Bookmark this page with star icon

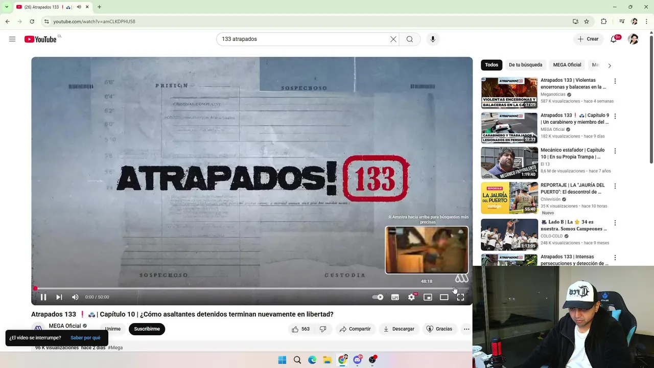pos(587,21)
